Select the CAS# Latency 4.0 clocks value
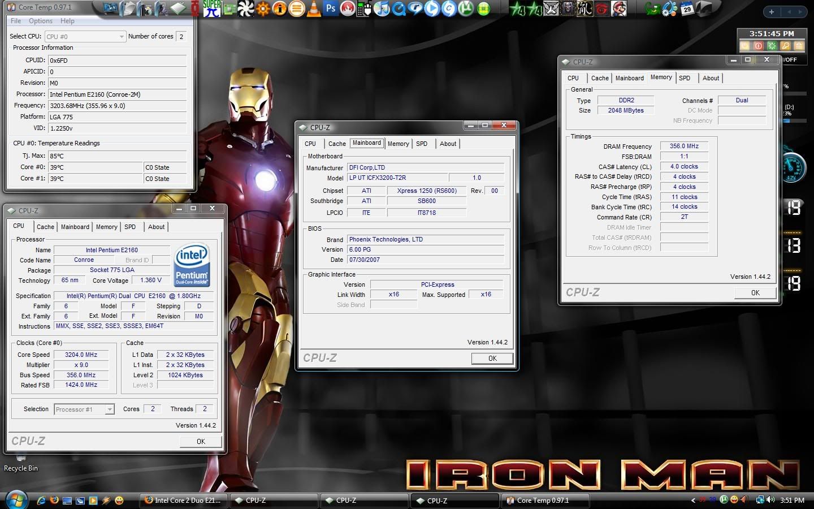Image resolution: width=814 pixels, height=509 pixels. [x=684, y=167]
